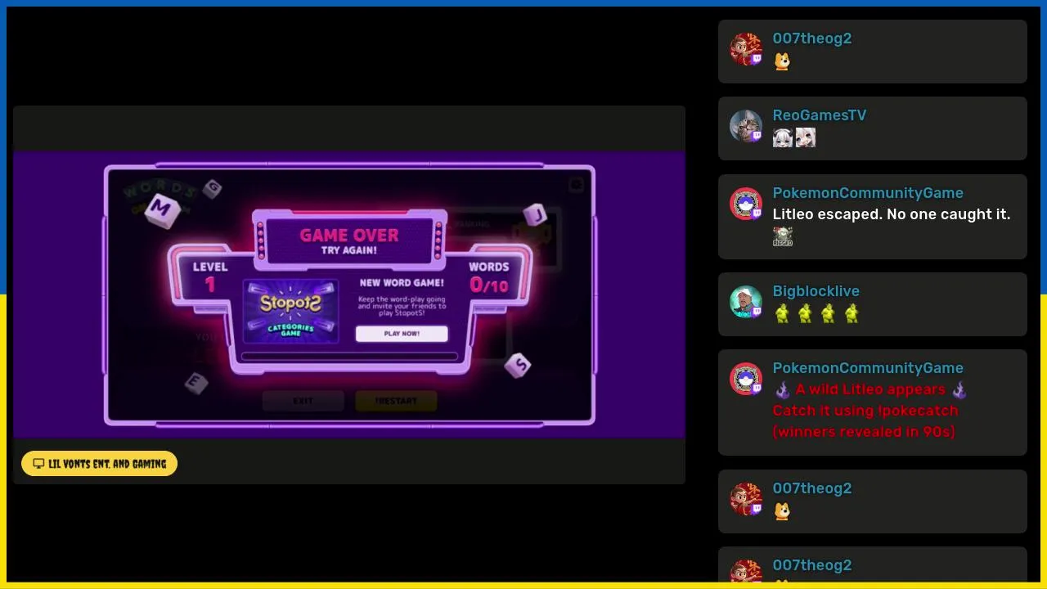The image size is (1047, 589).
Task: Click the first emote in ReoGamesTV's message
Action: click(x=783, y=137)
